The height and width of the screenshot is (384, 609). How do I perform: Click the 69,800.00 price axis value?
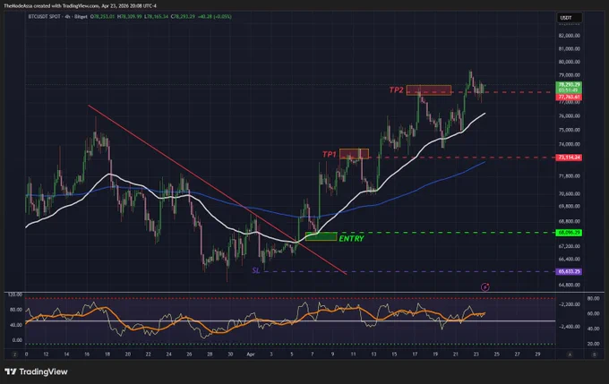(x=569, y=206)
